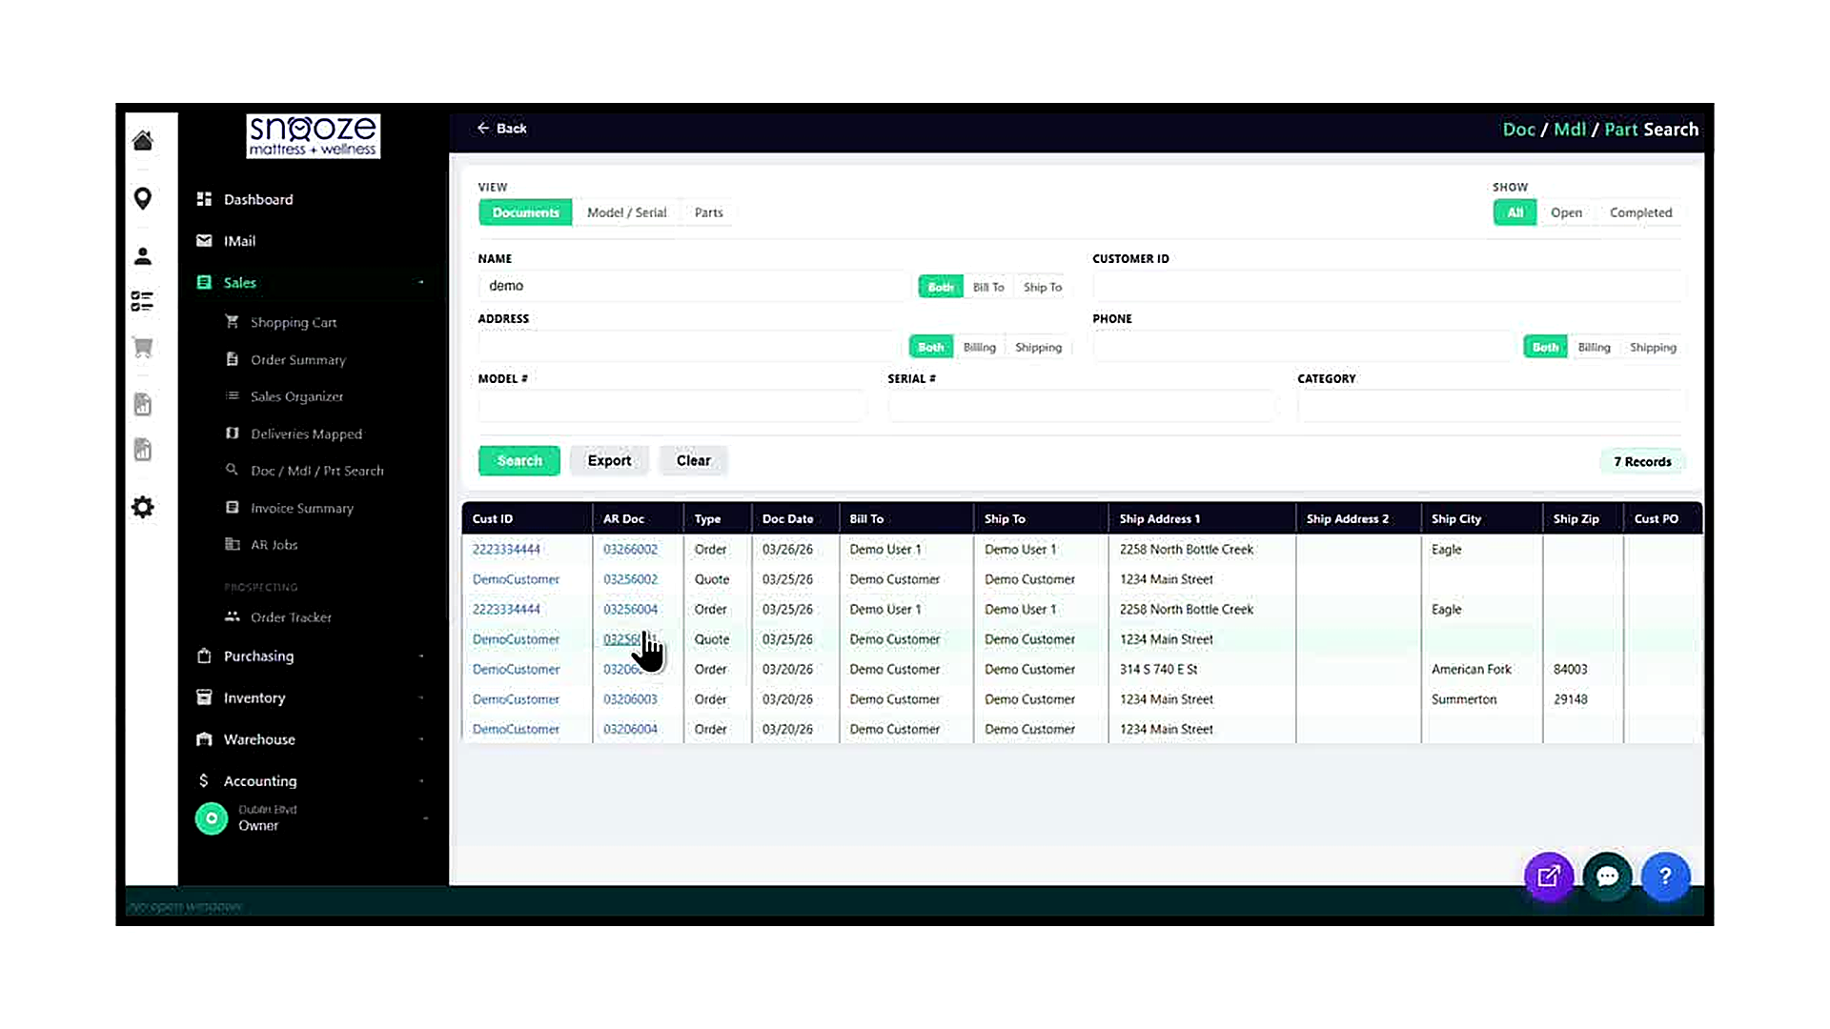Click the green Search button
Image resolution: width=1830 pixels, height=1029 pixels.
tap(519, 460)
